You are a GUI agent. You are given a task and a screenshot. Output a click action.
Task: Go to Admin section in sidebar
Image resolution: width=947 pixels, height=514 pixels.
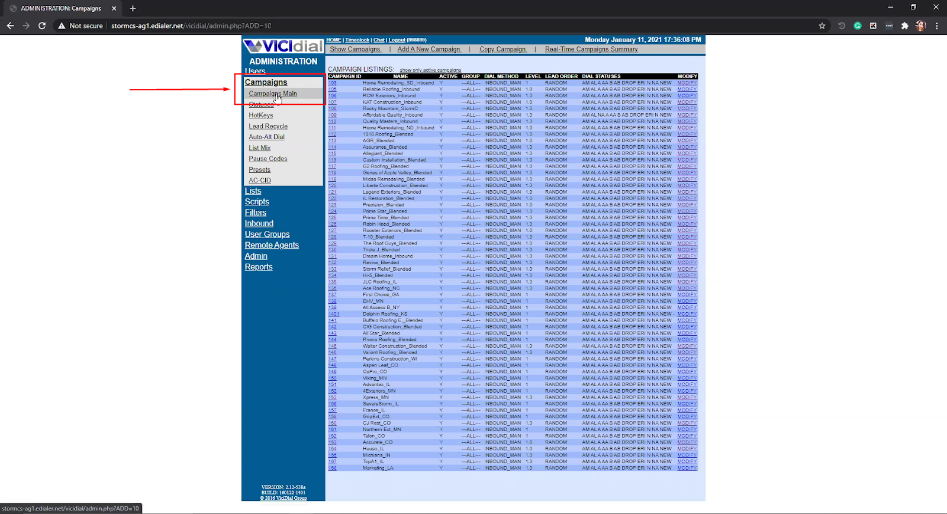(x=256, y=256)
